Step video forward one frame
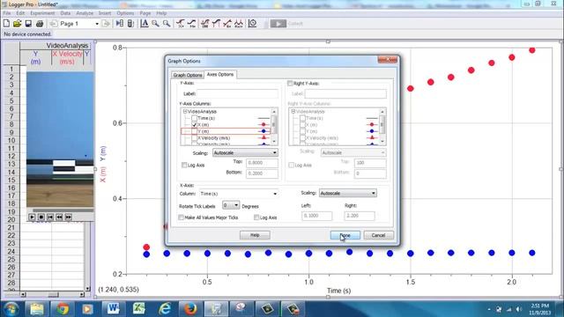 [x=69, y=217]
